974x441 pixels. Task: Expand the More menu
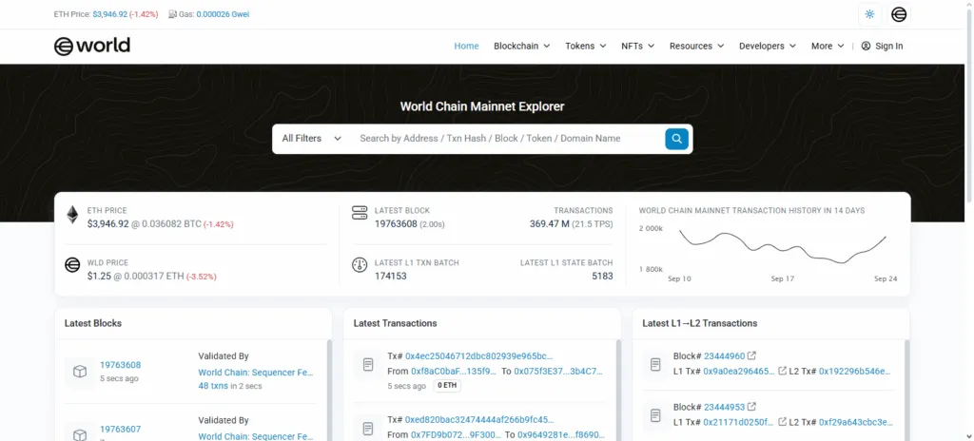point(828,46)
